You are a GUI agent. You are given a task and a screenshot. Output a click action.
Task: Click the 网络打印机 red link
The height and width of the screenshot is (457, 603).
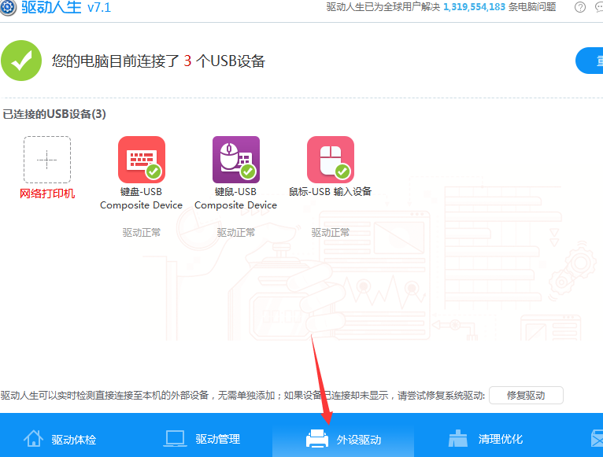pyautogui.click(x=47, y=193)
